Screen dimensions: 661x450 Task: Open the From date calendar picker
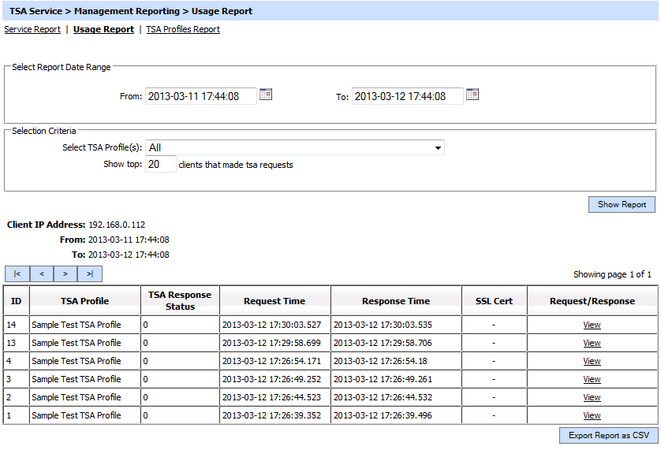point(266,95)
